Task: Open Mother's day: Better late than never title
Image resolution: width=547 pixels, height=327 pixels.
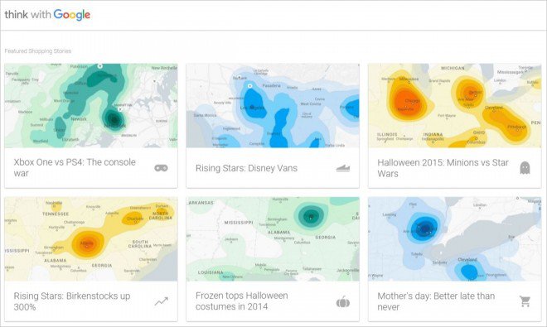Action: (x=436, y=301)
